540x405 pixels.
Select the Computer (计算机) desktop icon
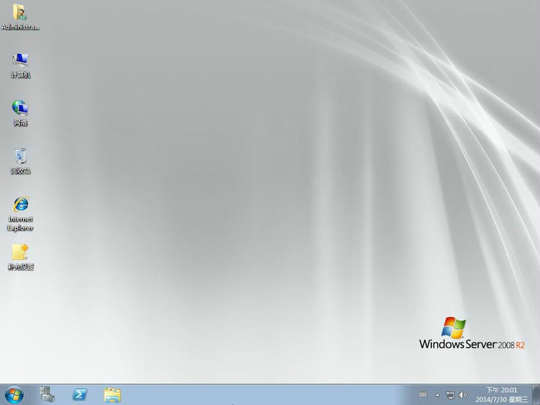pyautogui.click(x=20, y=60)
